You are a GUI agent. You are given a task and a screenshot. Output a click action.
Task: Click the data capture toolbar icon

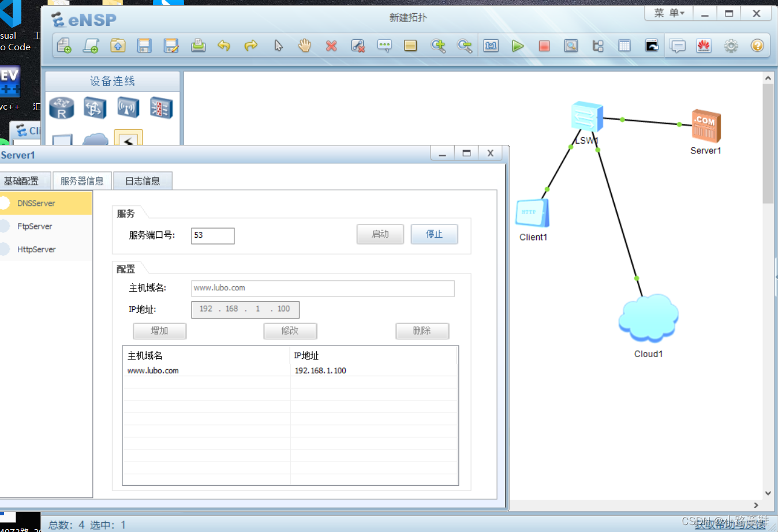click(571, 46)
